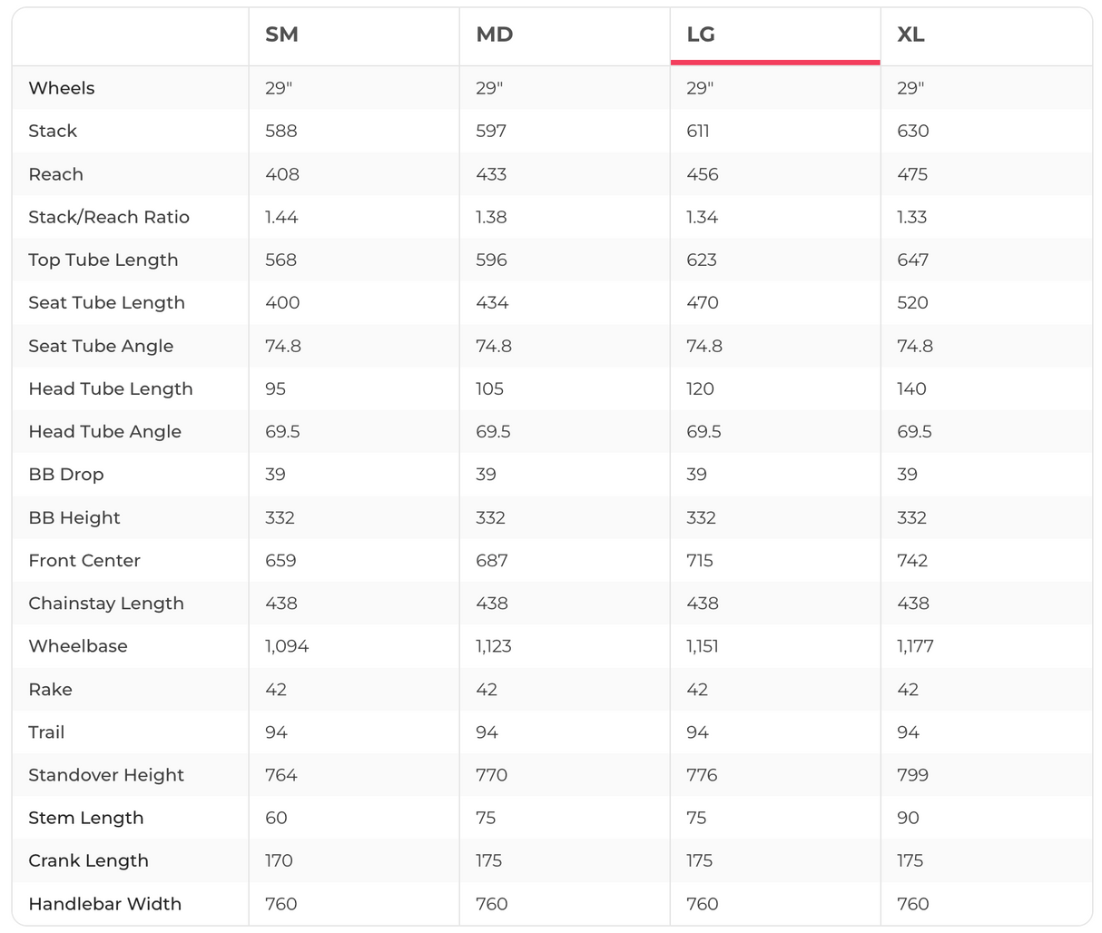Viewport: 1102px width, 933px height.
Task: Click the Seat Tube Angle row label
Action: [x=101, y=346]
